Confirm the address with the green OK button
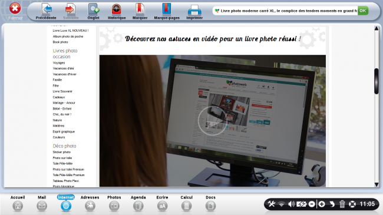The image size is (383, 215). [363, 11]
